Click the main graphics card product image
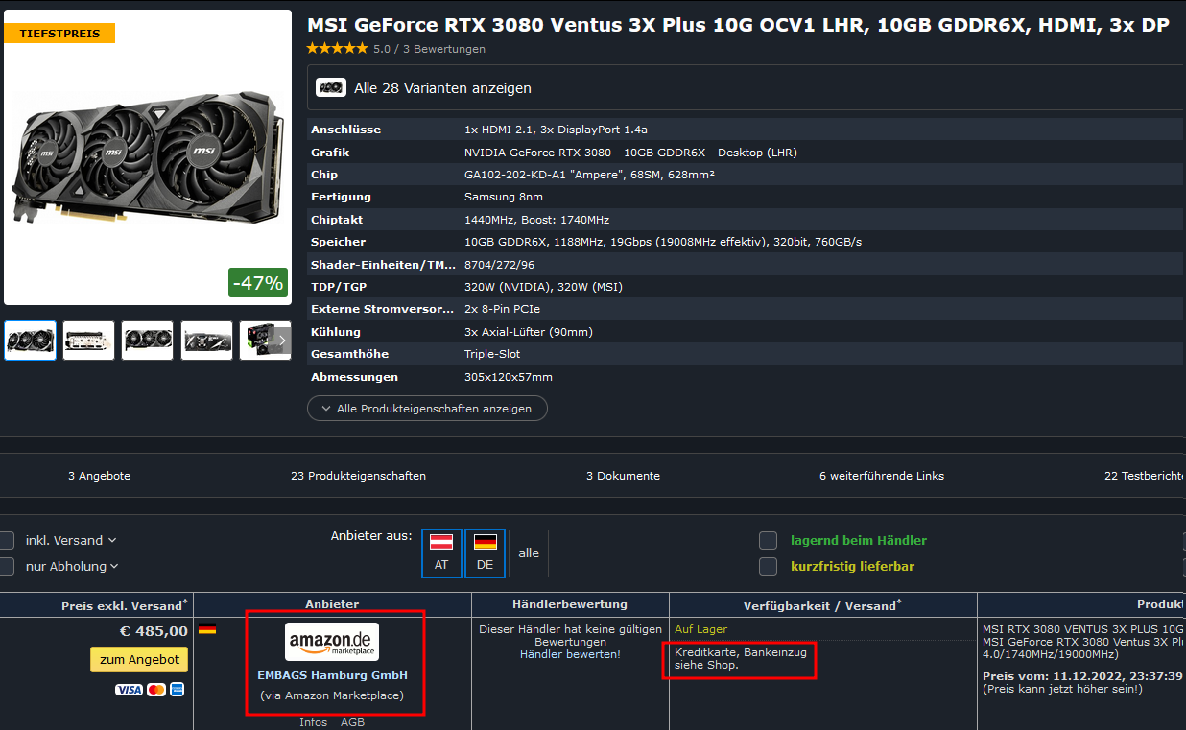This screenshot has width=1186, height=730. [148, 158]
